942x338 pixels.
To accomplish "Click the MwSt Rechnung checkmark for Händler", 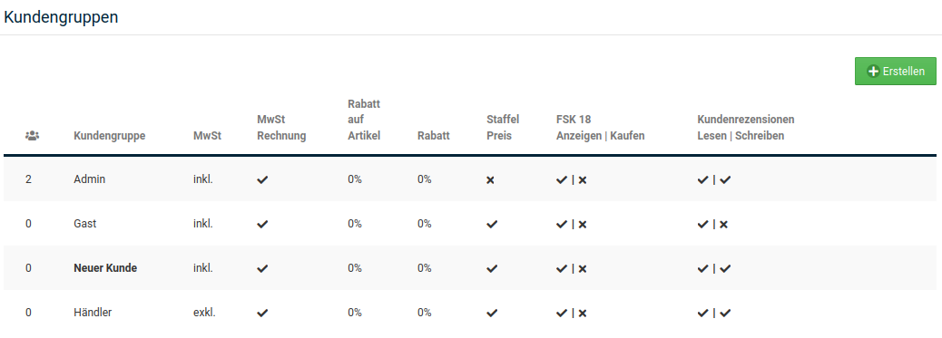I will (x=262, y=313).
